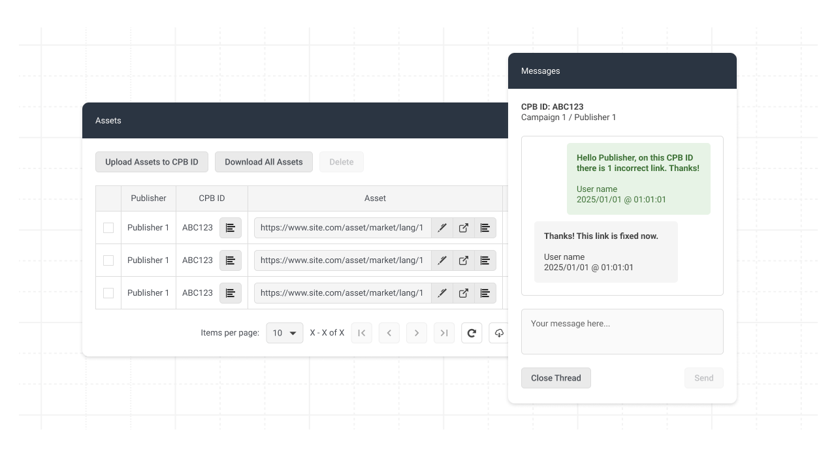The width and height of the screenshot is (836, 470).
Task: Go to the first page of assets
Action: tap(362, 333)
